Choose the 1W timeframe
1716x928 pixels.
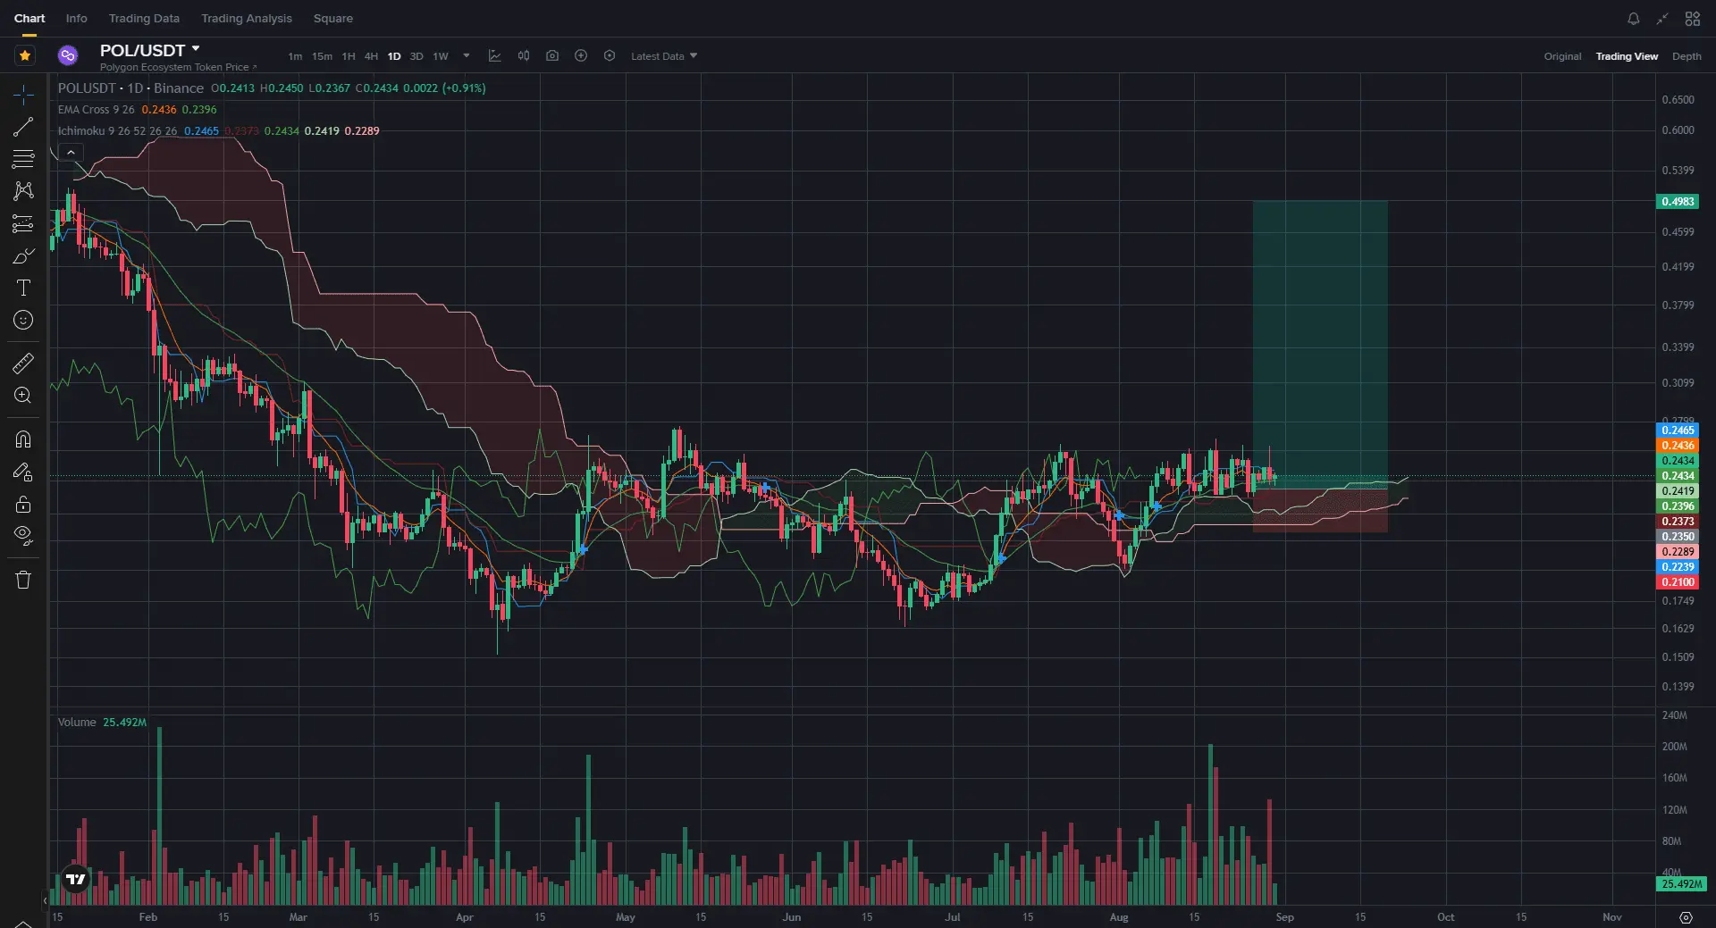[x=441, y=56]
